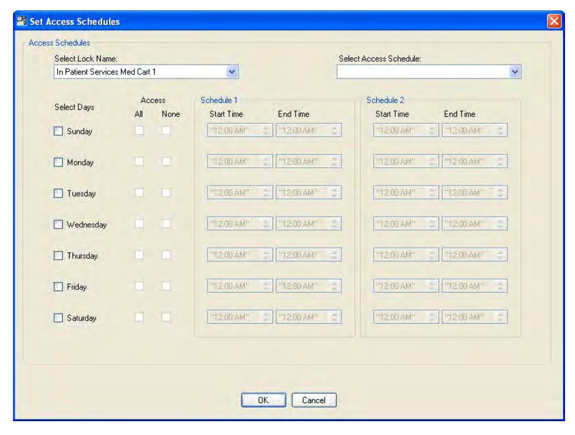
Task: Click Schedule 1 Start Time spinner for Tuesday
Action: (x=266, y=193)
